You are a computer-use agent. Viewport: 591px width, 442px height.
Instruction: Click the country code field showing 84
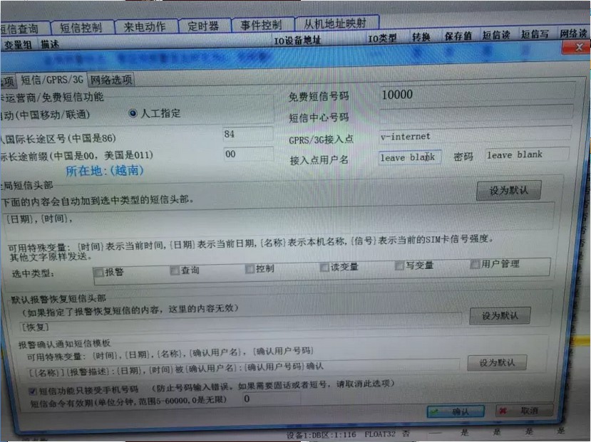point(247,135)
